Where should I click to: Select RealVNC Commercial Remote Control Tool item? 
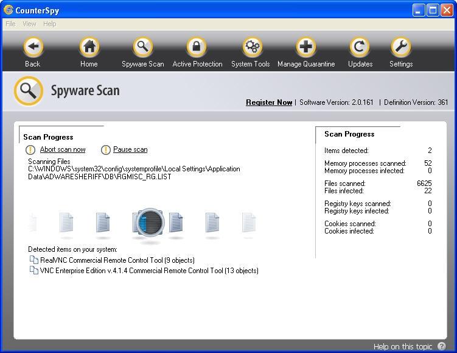[x=117, y=260]
